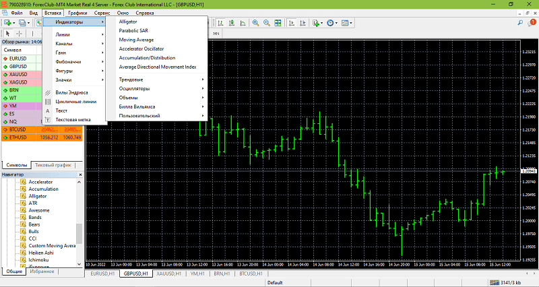Viewport: 539px width, 287px height.
Task: Switch to Тиковый график tab
Action: point(53,165)
